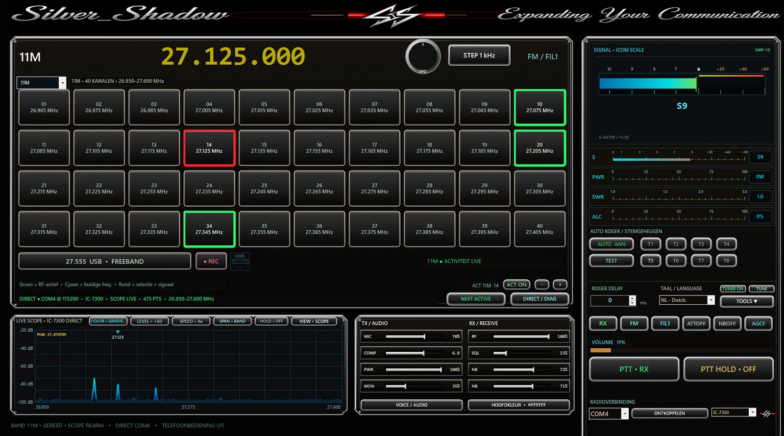The width and height of the screenshot is (784, 436).
Task: Click the PTT RX button
Action: pos(634,369)
